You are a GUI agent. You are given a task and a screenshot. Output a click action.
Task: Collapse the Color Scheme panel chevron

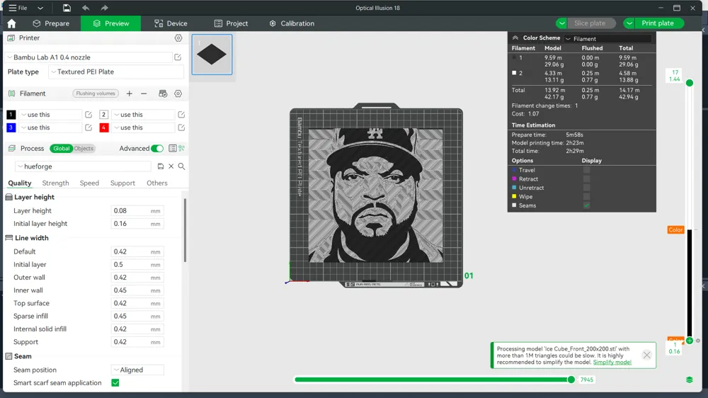click(515, 38)
